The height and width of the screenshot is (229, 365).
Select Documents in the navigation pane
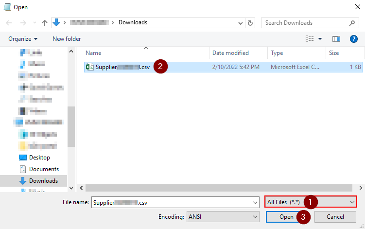(44, 169)
